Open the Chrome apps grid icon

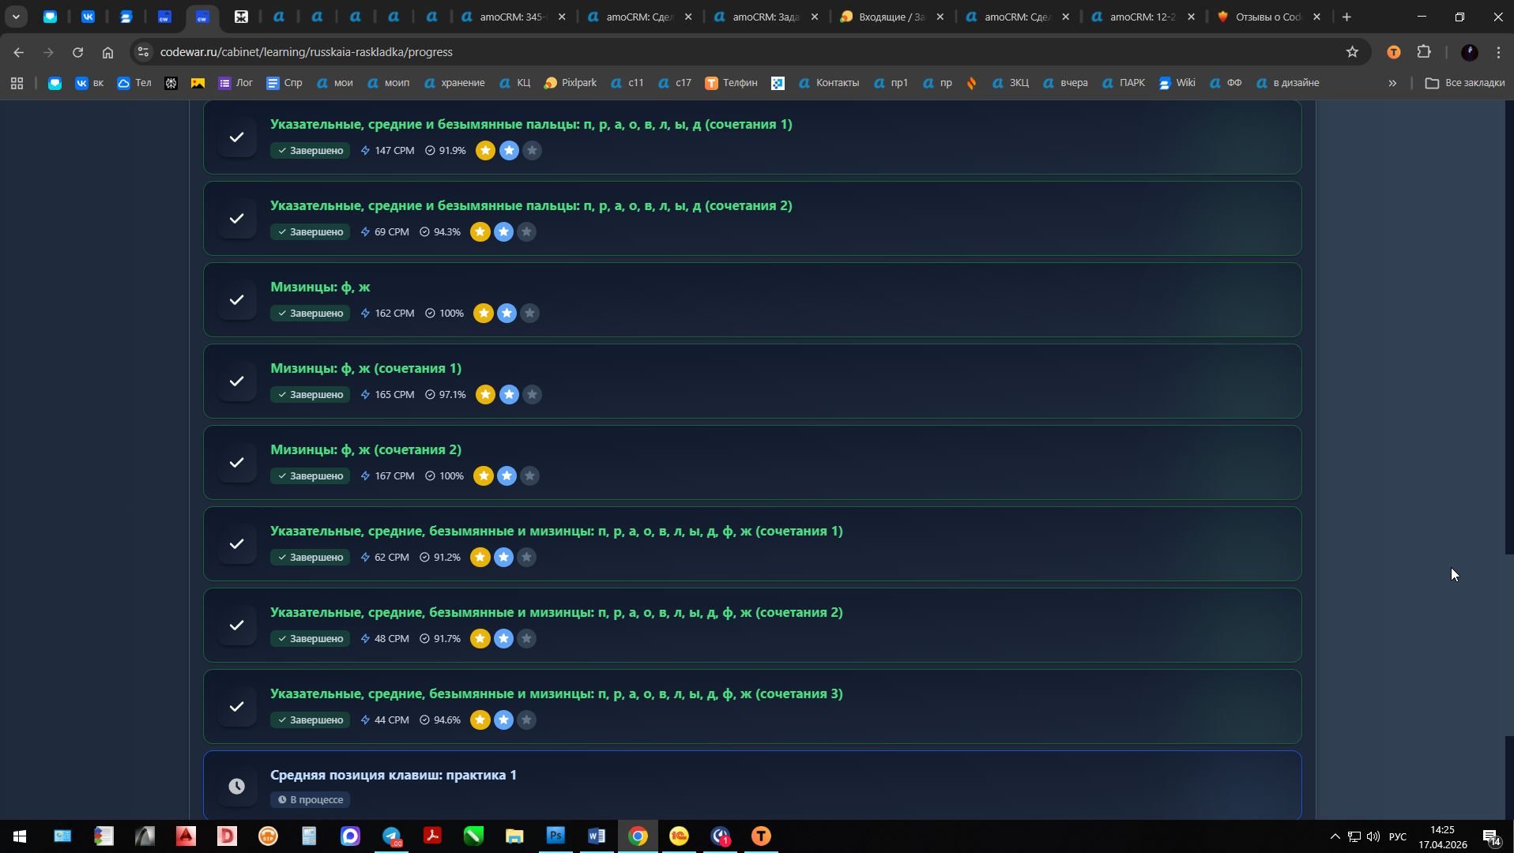[17, 83]
